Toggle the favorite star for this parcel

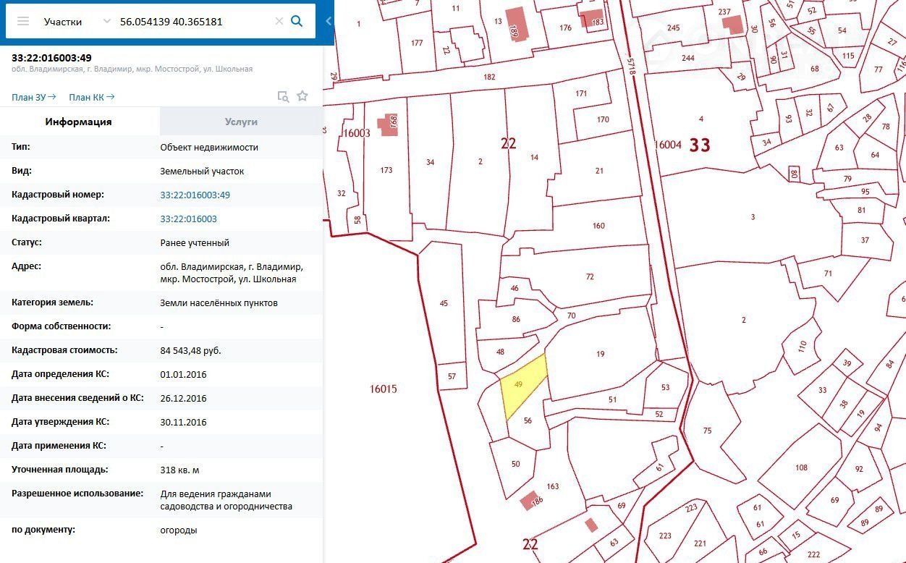coord(302,96)
